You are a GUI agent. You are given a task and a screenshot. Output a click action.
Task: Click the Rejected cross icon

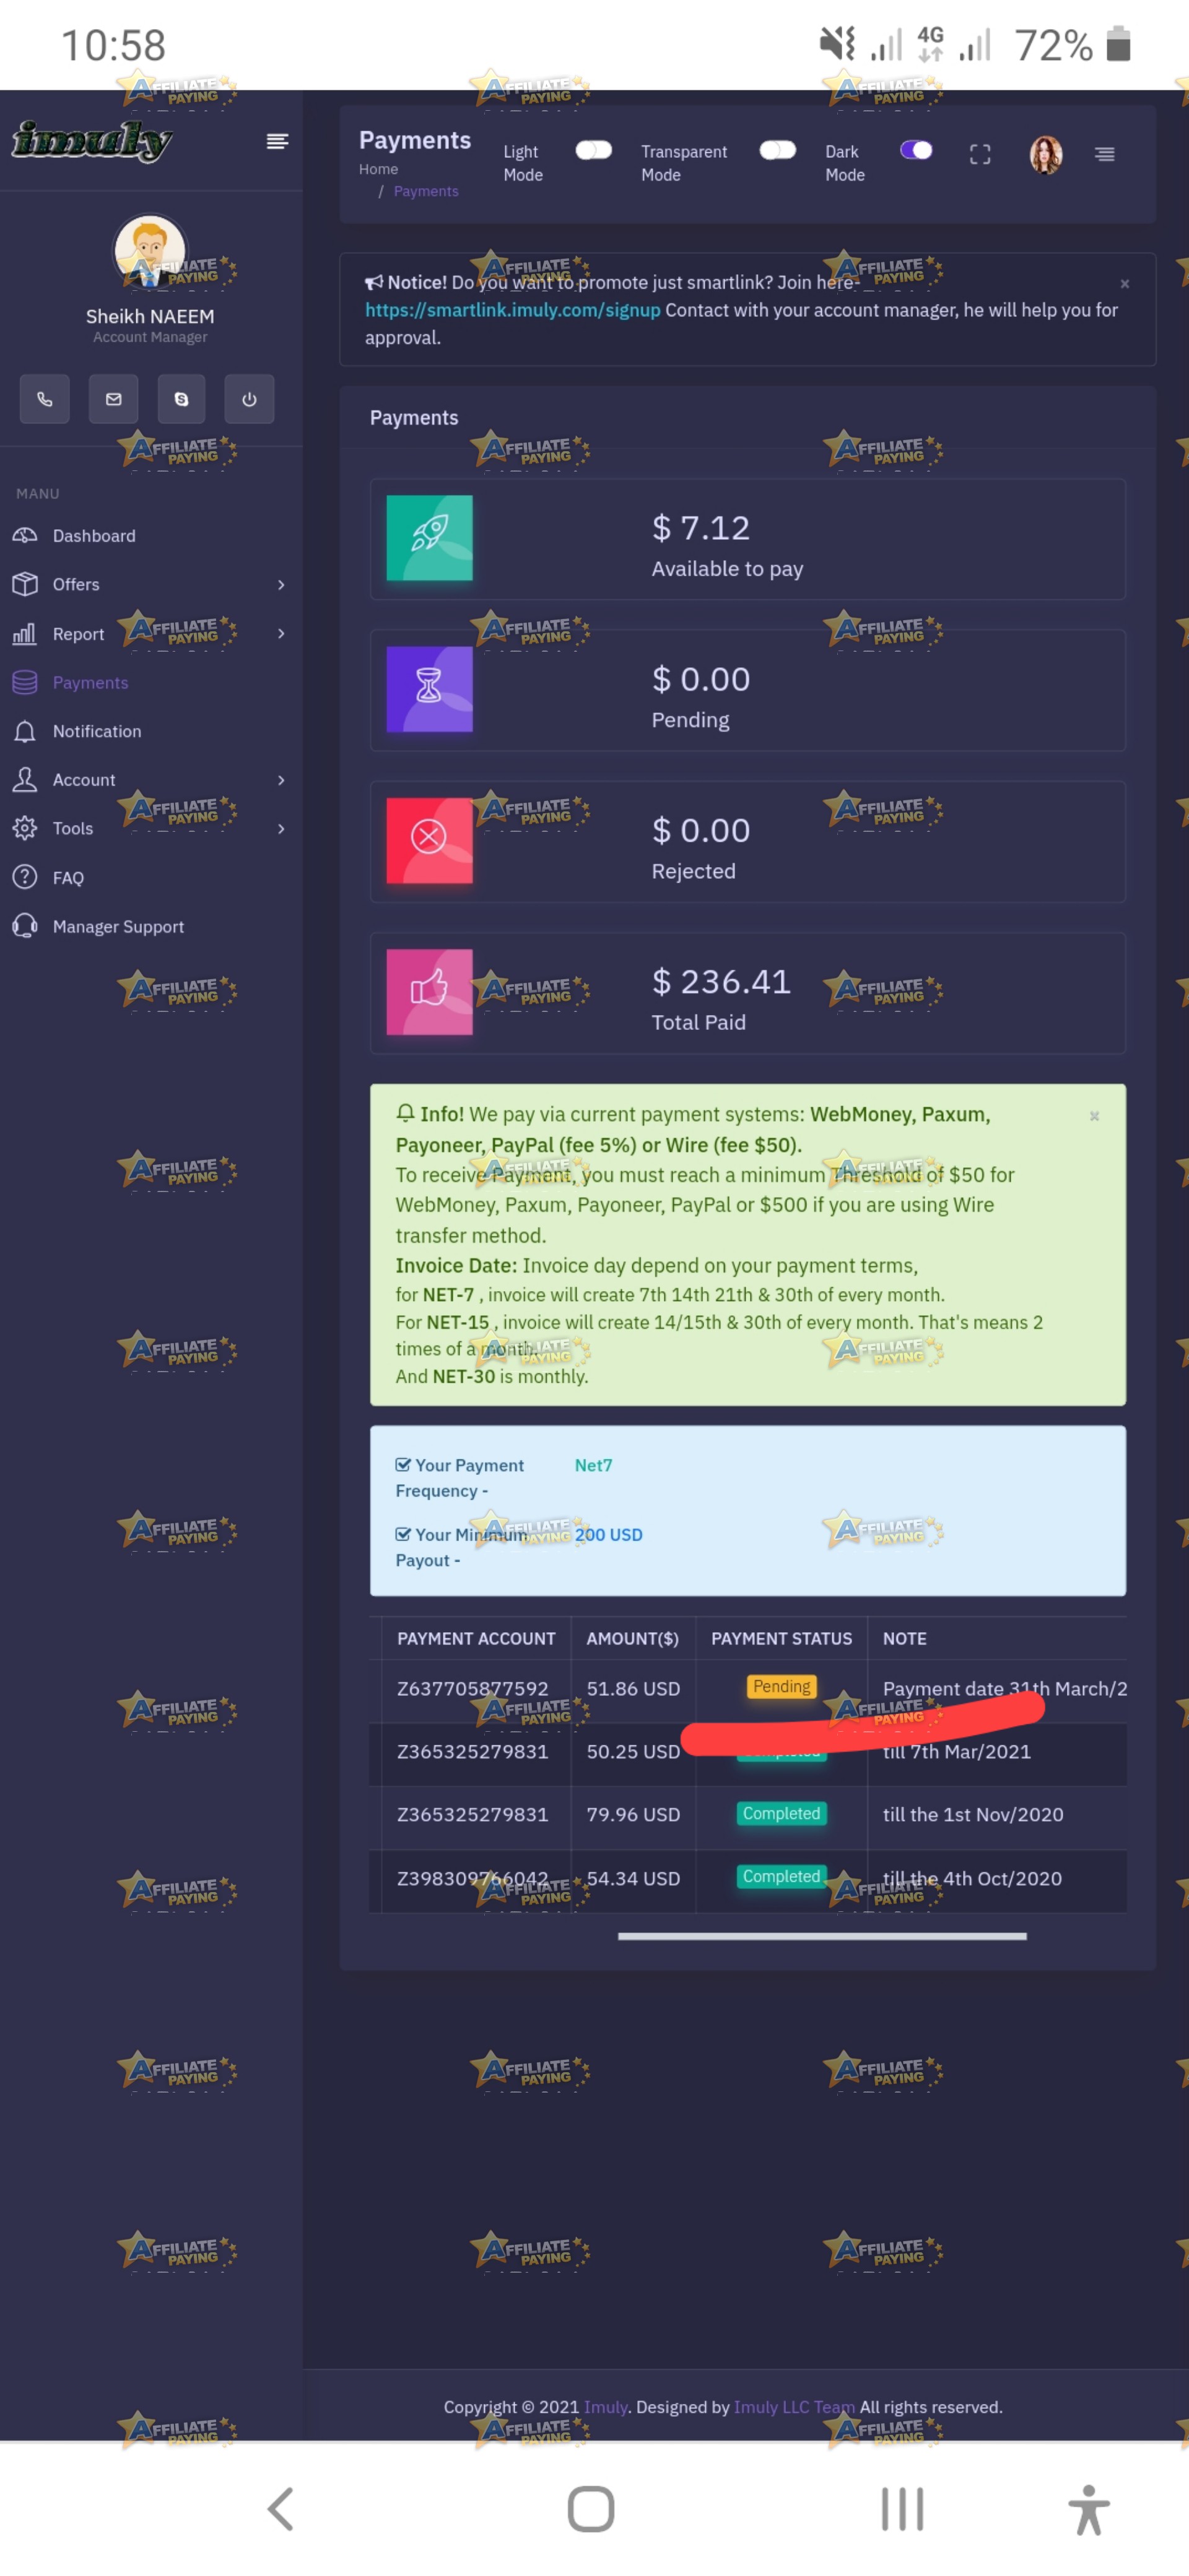(429, 840)
